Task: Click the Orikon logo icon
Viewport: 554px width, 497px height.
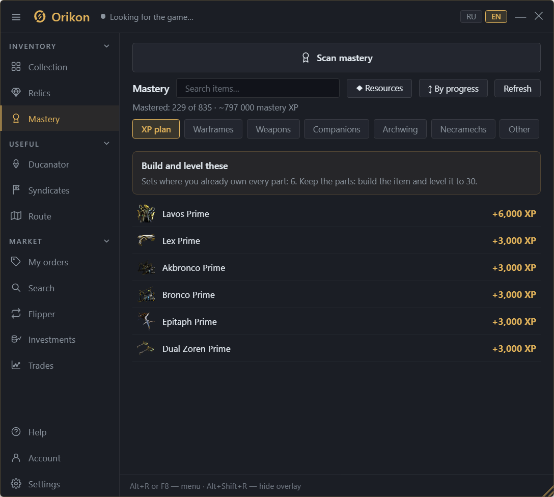Action: point(40,17)
